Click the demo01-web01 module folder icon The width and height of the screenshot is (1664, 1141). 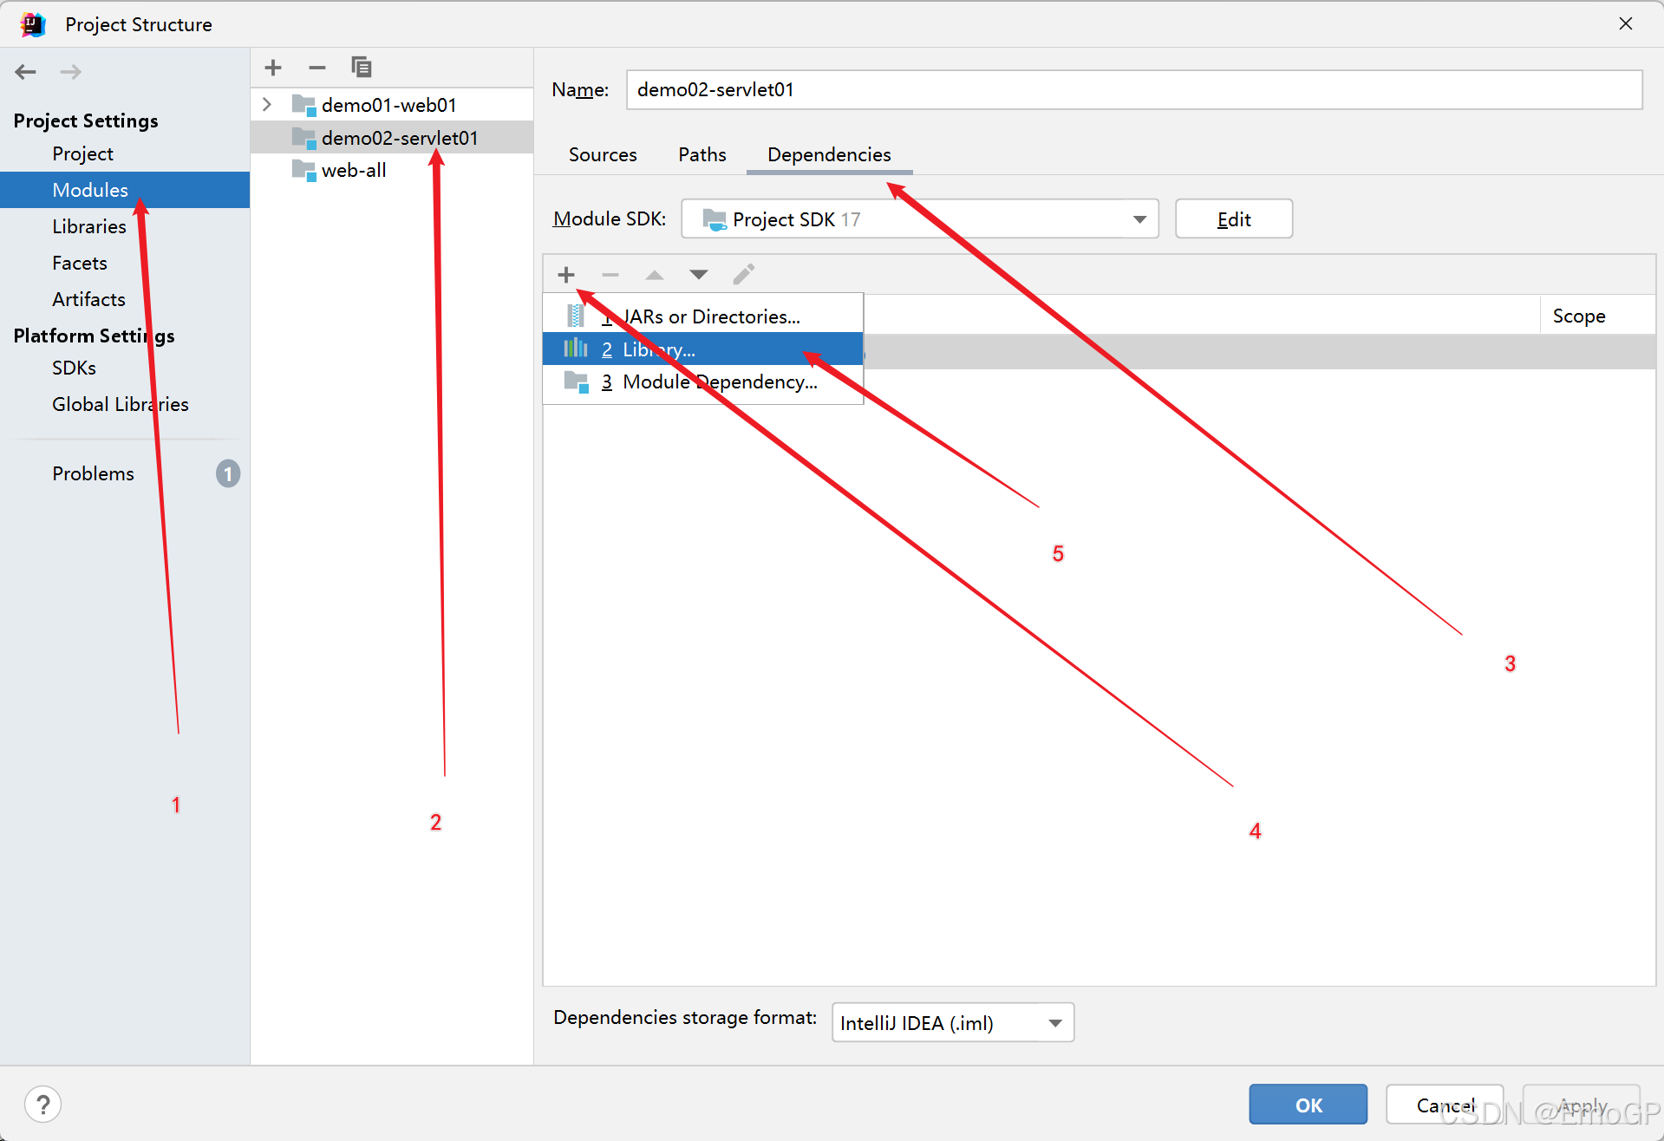click(x=303, y=105)
